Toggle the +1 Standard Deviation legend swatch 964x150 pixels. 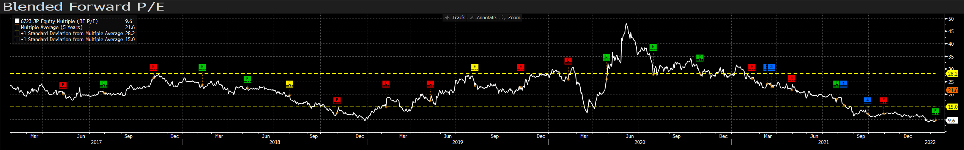tap(17, 33)
